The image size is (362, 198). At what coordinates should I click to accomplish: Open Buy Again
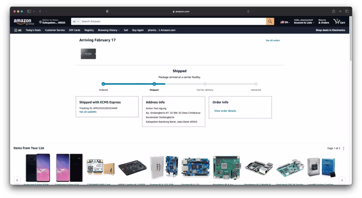click(138, 30)
